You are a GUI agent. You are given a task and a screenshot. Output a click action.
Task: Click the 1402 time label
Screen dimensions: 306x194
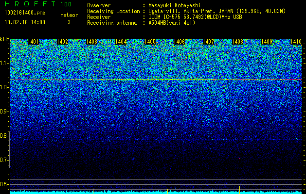[62, 42]
